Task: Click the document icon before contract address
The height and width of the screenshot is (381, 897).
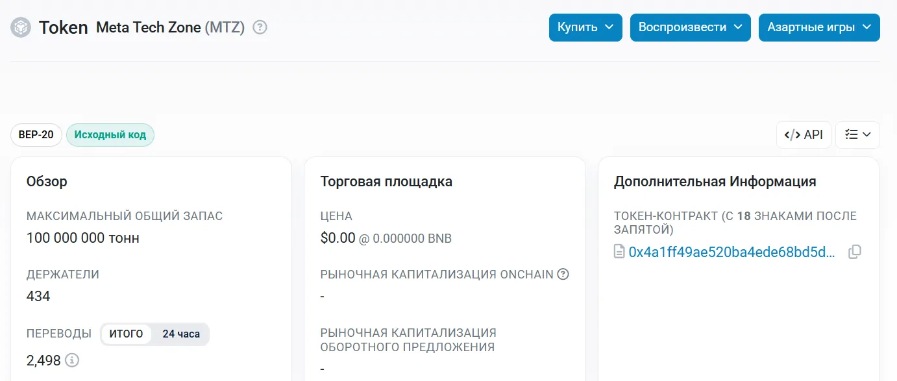Action: pos(619,252)
